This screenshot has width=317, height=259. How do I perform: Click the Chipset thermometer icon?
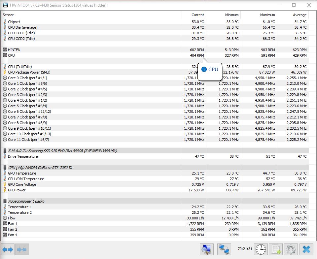coord(5,21)
